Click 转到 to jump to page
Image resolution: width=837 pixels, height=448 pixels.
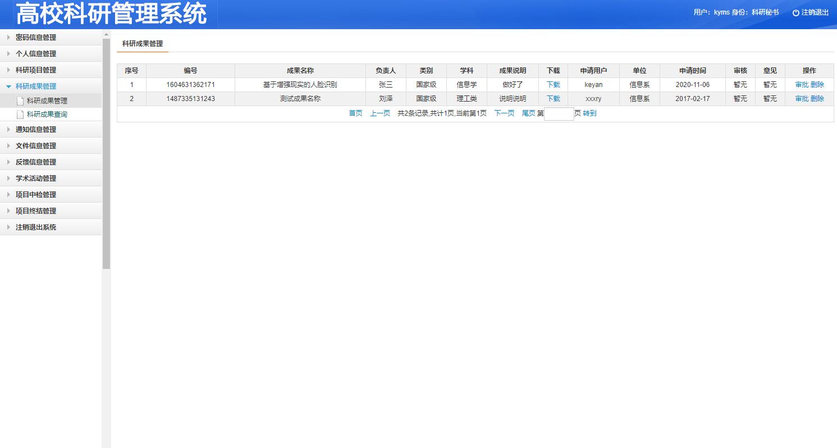tap(589, 113)
